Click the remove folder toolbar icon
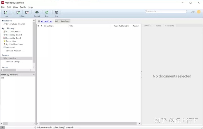Viewport: 203px width, 129px height. point(27,12)
